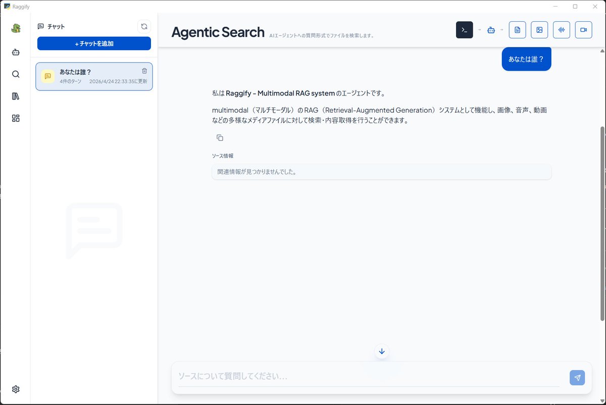Open settings with the gear icon
Image resolution: width=606 pixels, height=405 pixels.
[x=16, y=389]
